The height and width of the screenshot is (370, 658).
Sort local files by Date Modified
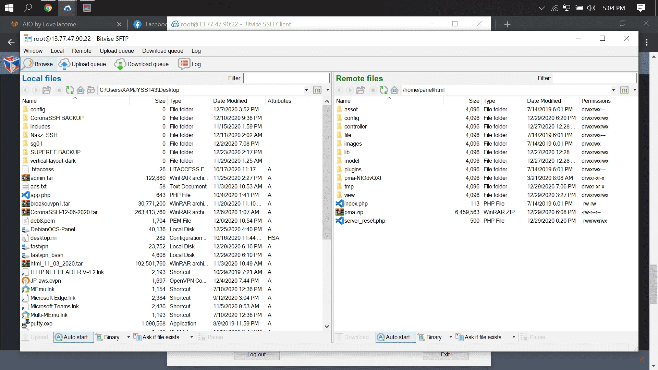[x=238, y=101]
